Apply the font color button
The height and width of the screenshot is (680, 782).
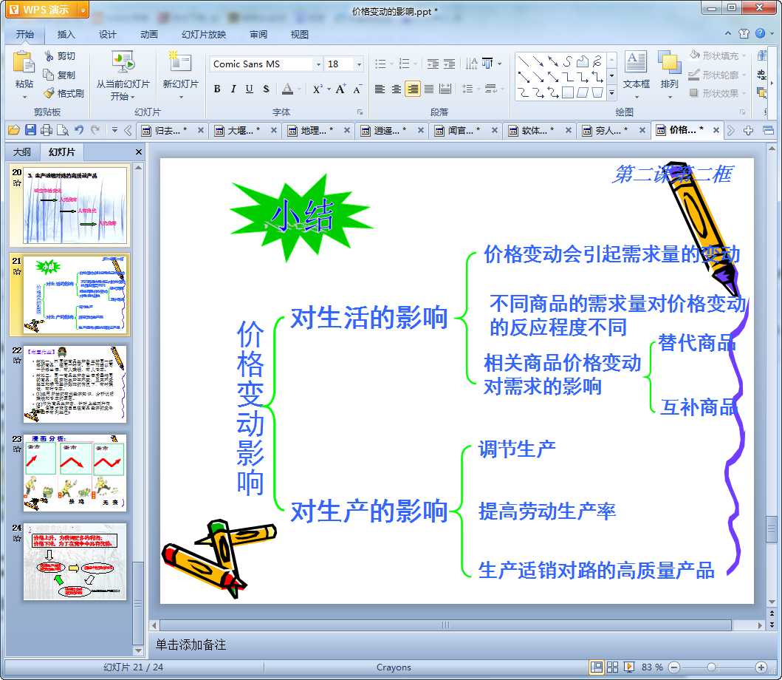[x=288, y=89]
